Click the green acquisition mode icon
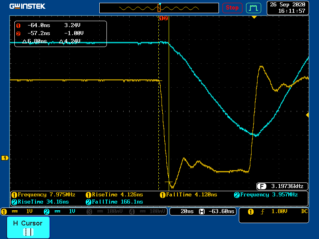Image resolution: width=319 pixels, height=239 pixels. tap(253, 8)
